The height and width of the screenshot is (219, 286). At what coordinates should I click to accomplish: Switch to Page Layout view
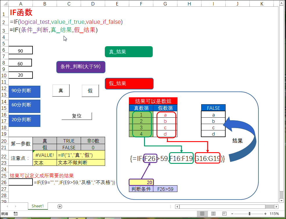coord(213,214)
